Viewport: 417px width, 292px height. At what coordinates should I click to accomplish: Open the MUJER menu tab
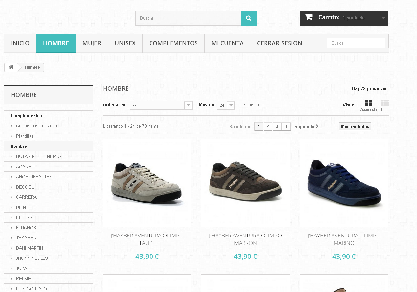(92, 43)
